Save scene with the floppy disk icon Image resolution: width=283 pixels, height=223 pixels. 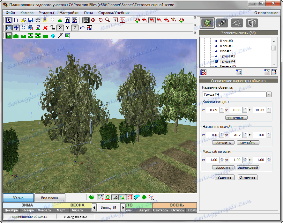[x=31, y=20]
